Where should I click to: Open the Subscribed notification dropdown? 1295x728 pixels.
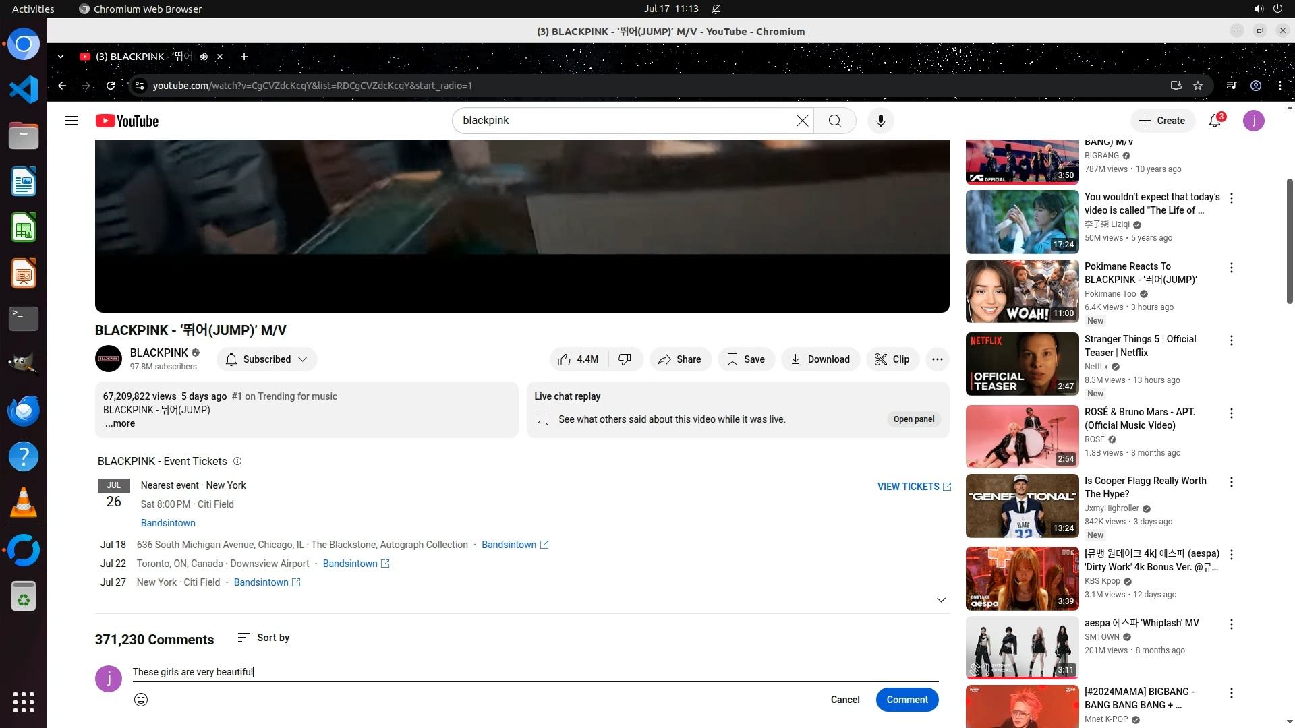click(x=267, y=359)
